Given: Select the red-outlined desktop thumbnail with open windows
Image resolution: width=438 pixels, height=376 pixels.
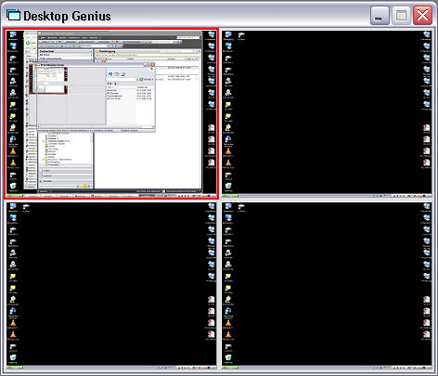Looking at the screenshot, I should [x=111, y=113].
